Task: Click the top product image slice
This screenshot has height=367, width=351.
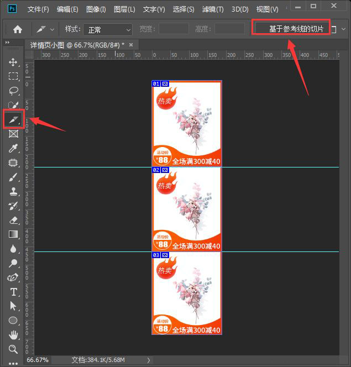Action: coord(187,124)
